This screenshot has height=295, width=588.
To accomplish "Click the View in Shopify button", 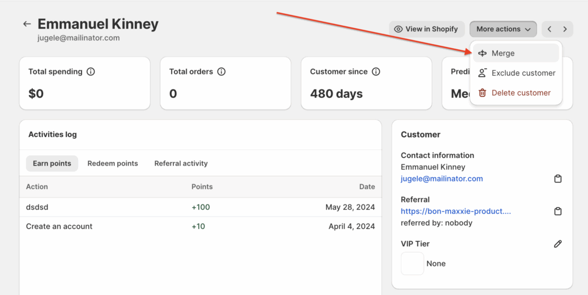I will click(x=426, y=29).
